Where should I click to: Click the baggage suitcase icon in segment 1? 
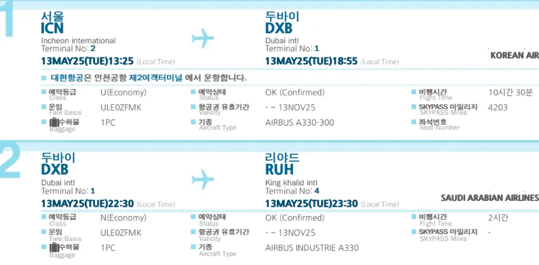[x=54, y=122]
